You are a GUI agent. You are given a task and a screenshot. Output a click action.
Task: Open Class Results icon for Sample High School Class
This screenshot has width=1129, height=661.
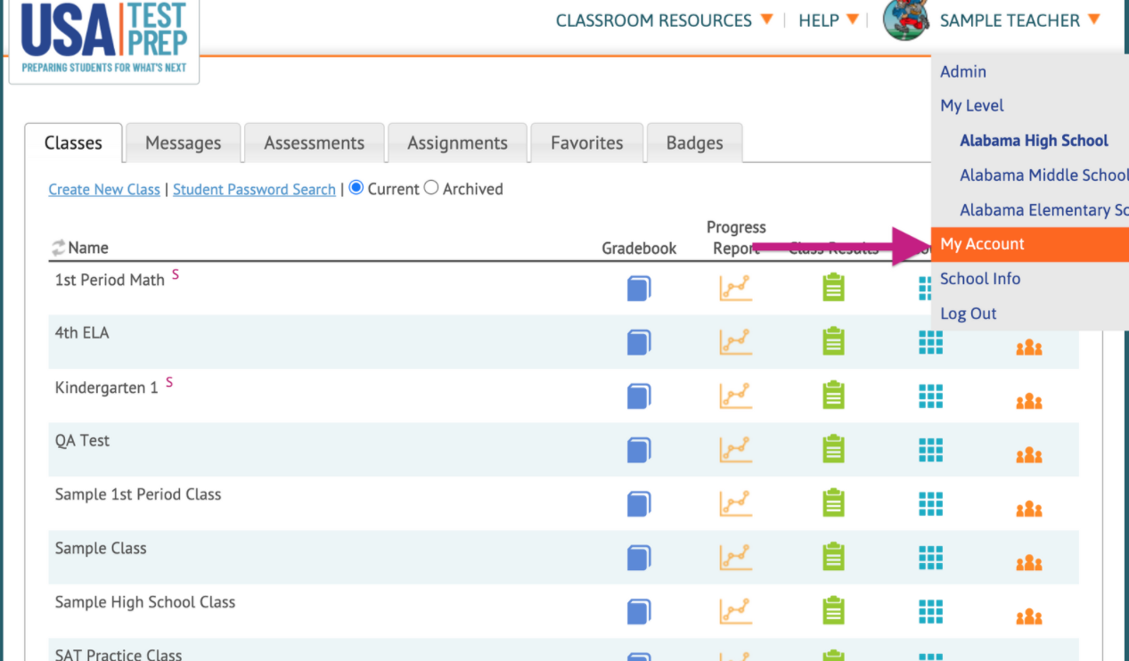tap(833, 610)
